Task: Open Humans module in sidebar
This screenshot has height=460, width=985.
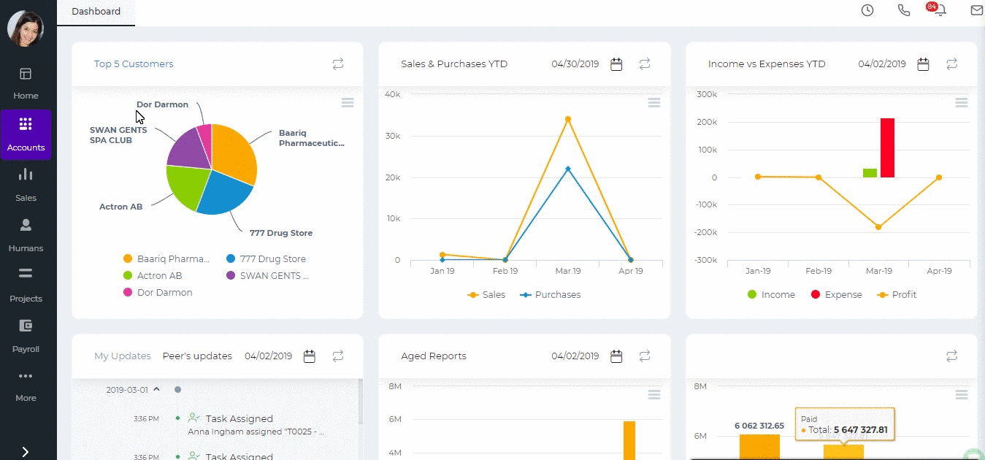Action: (x=26, y=235)
